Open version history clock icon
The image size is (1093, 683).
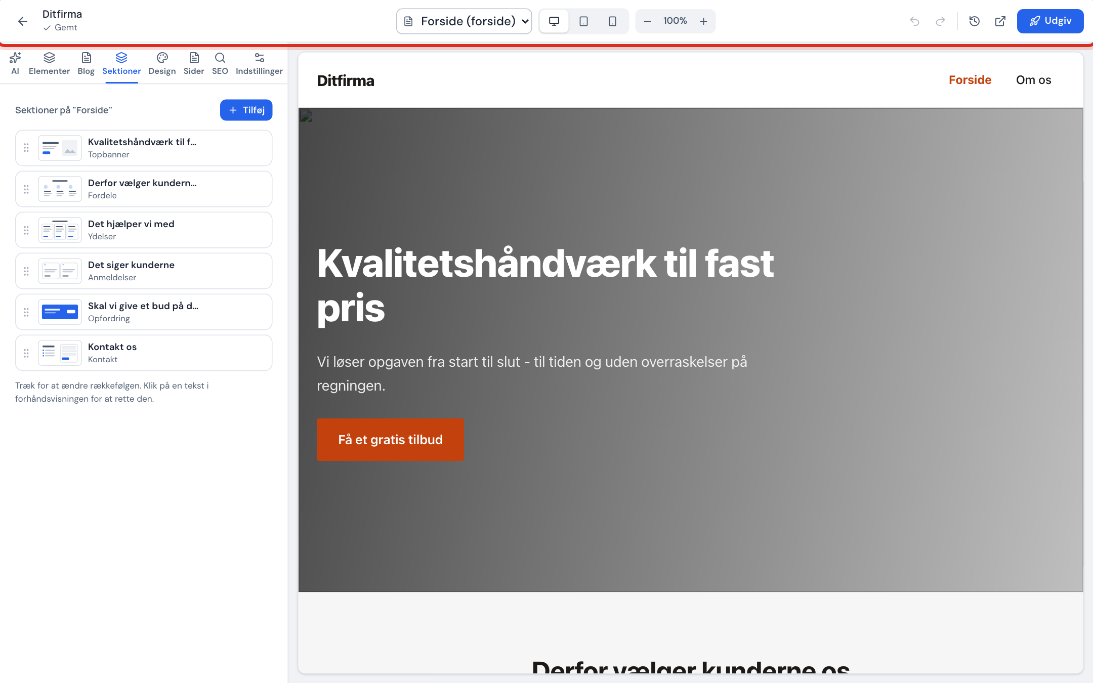[975, 21]
